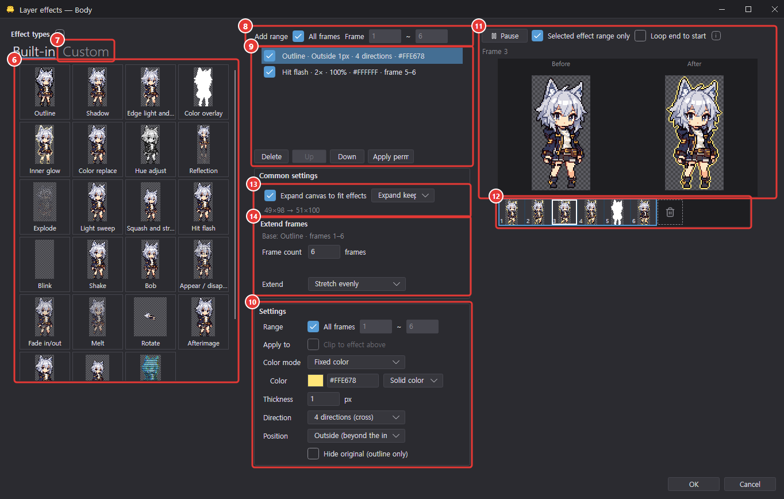
Task: Move effect Down in the list
Action: point(347,156)
